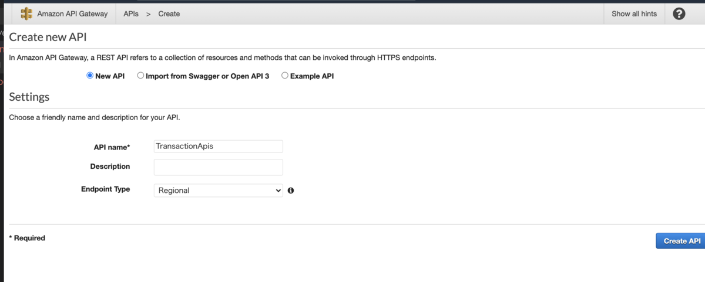Go to the APIs breadcrumb
Screen dimensions: 705x282
click(131, 13)
